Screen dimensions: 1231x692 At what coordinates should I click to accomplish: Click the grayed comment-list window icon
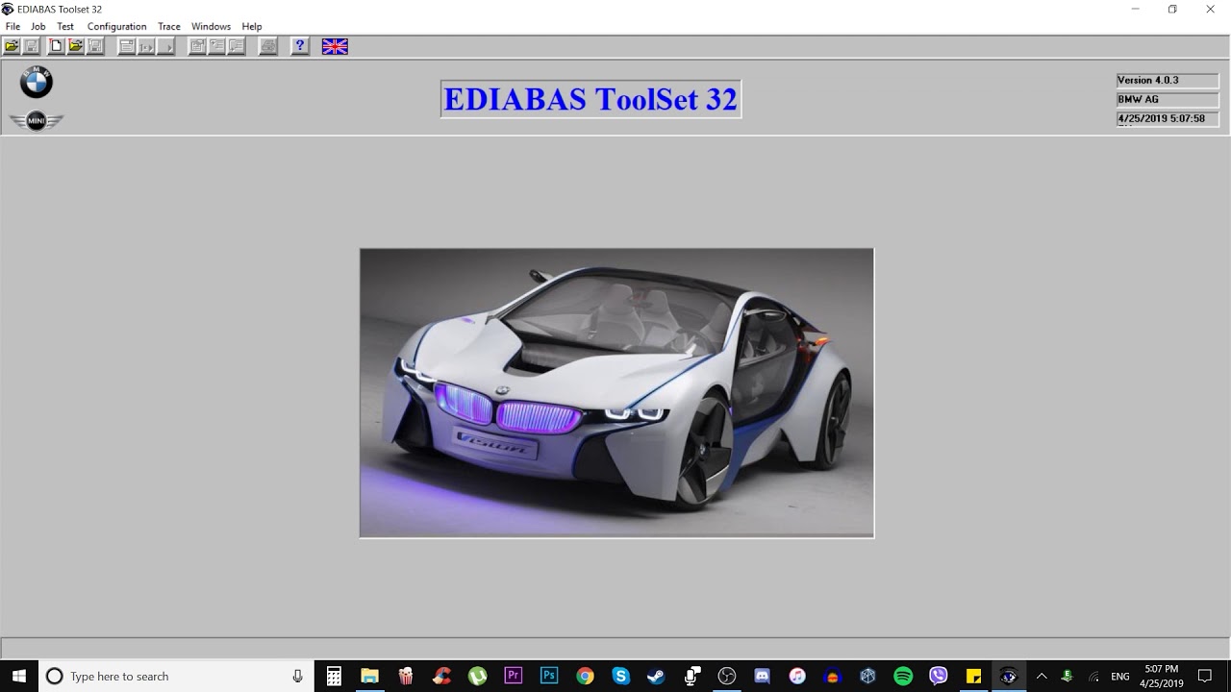point(236,46)
